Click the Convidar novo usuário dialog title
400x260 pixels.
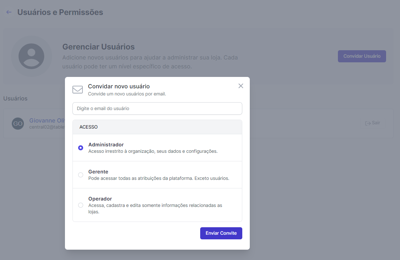click(119, 86)
